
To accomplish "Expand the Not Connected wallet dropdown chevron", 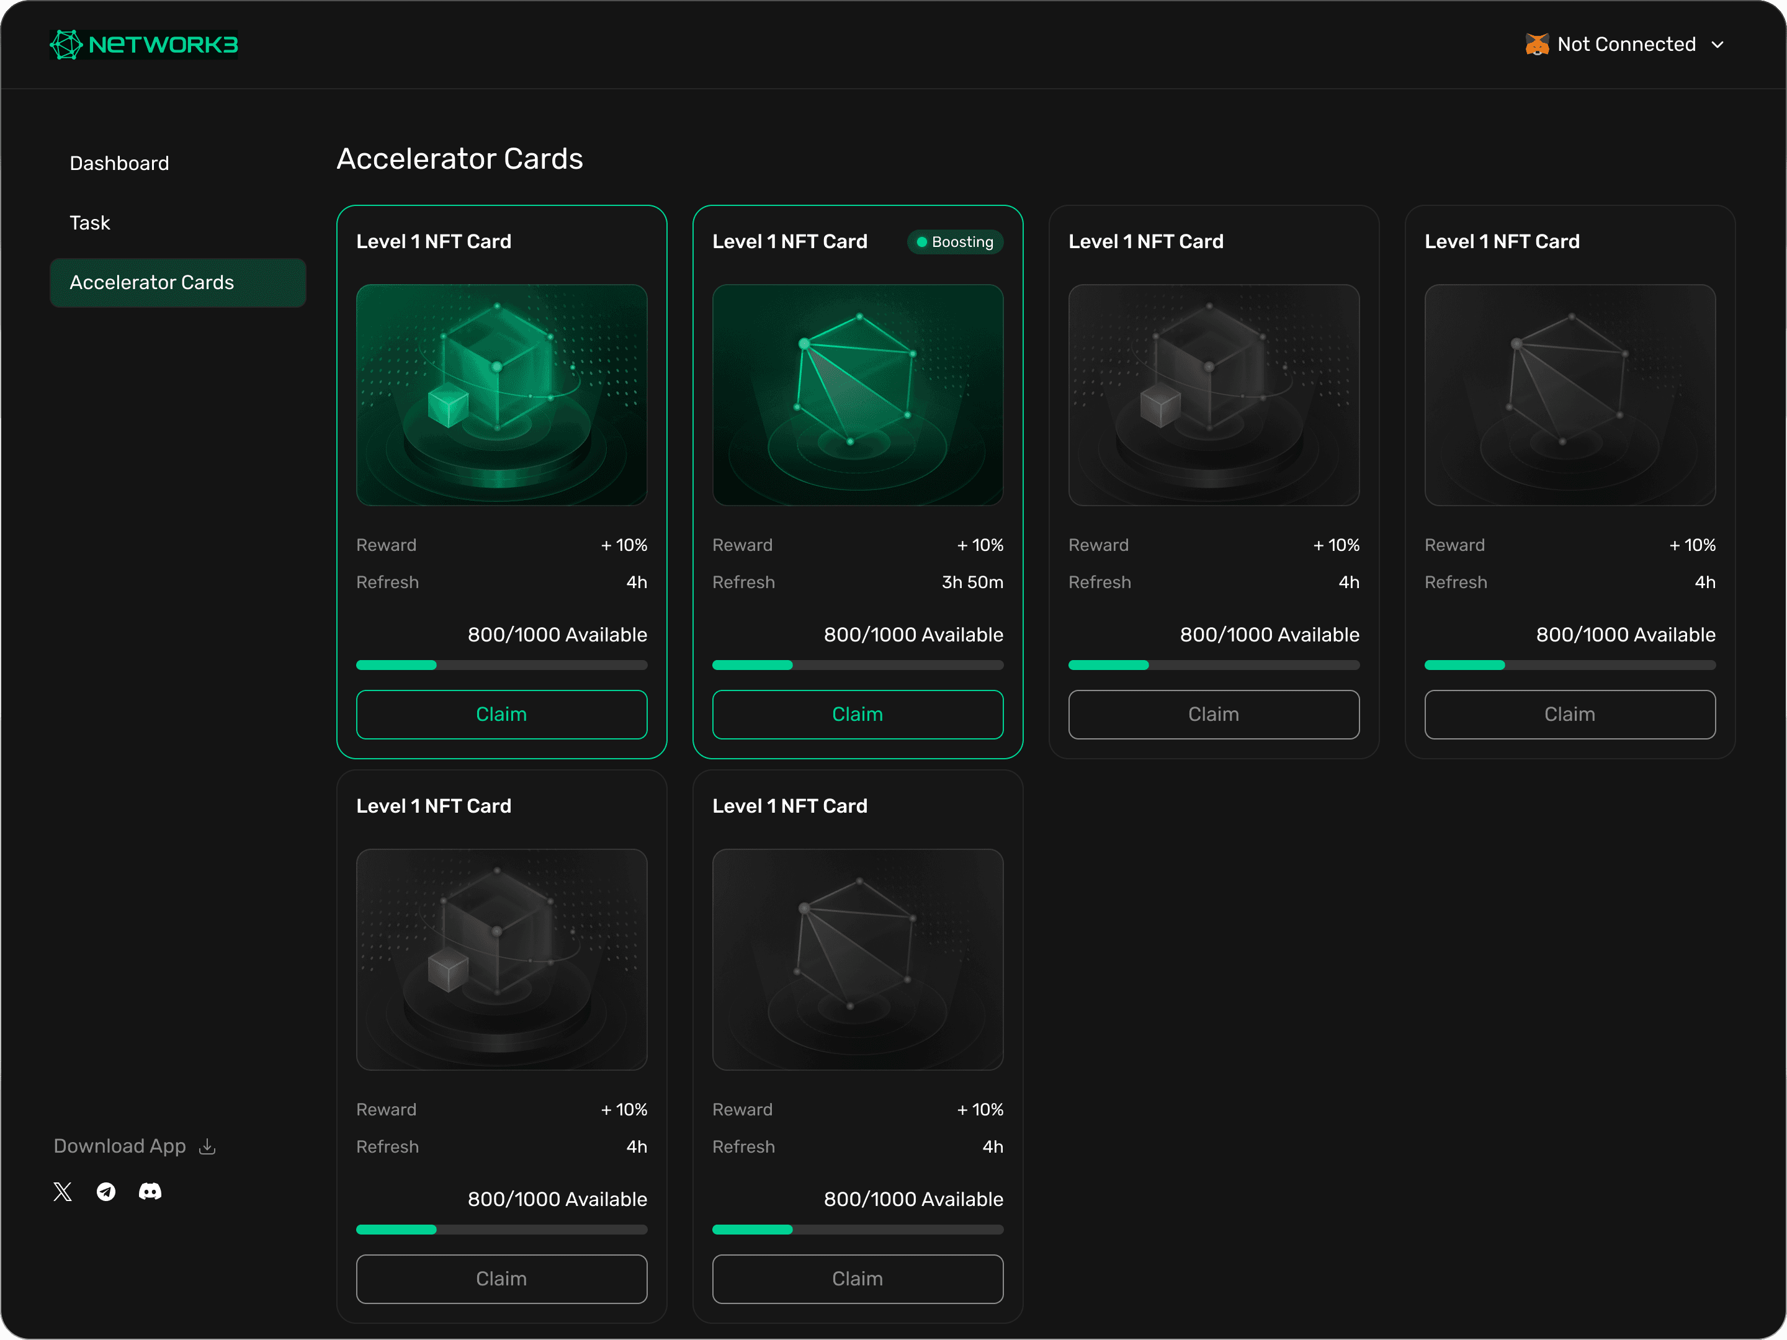I will (1718, 45).
